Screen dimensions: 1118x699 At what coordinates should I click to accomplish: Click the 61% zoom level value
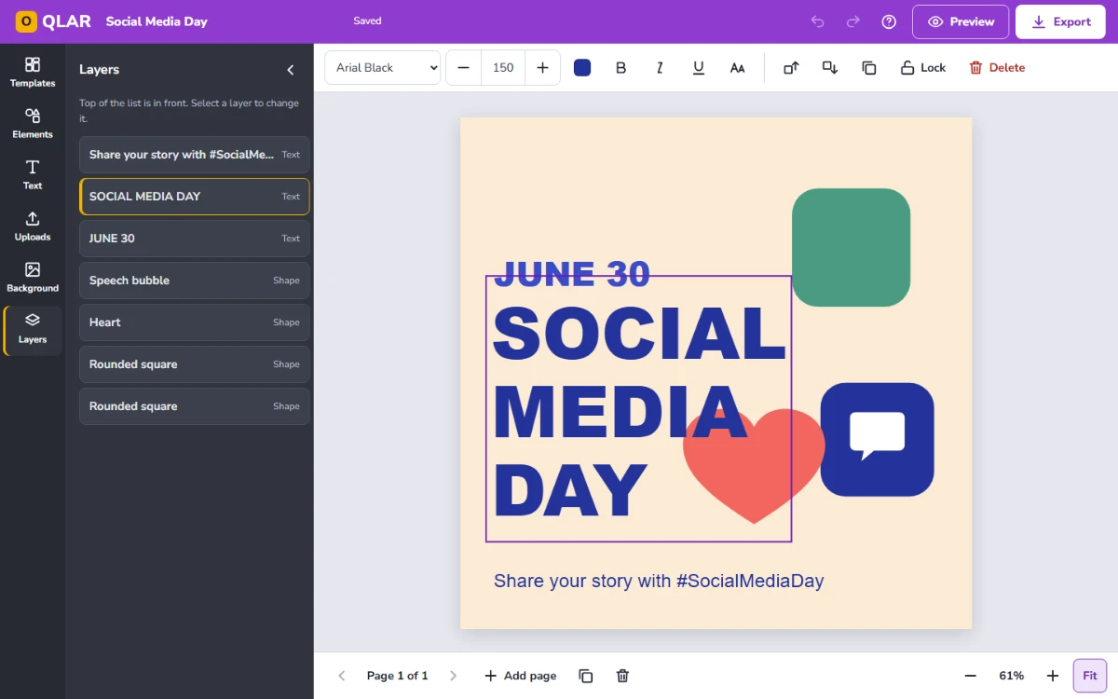coord(1012,676)
